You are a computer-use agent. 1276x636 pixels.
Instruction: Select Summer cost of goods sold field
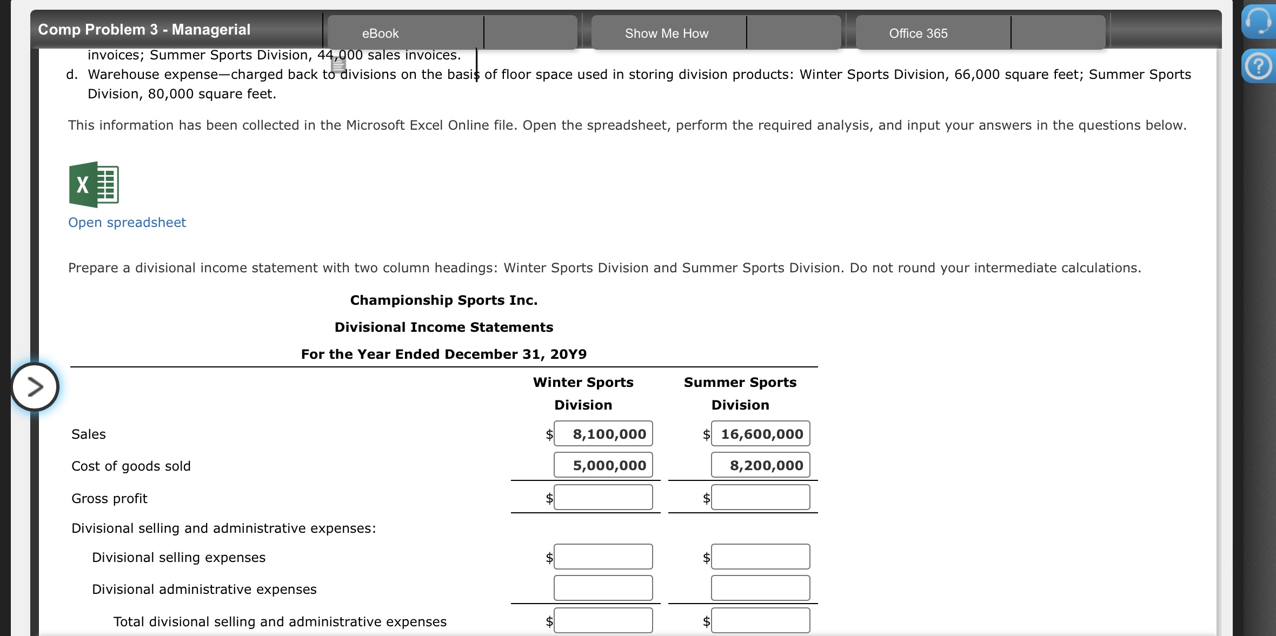[x=760, y=465]
